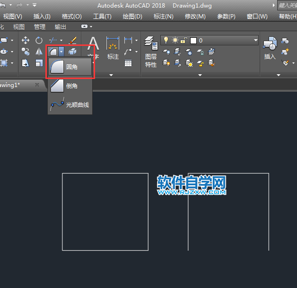Select the Rotate tool icon
Screen dimensions: 297x288
[39, 41]
